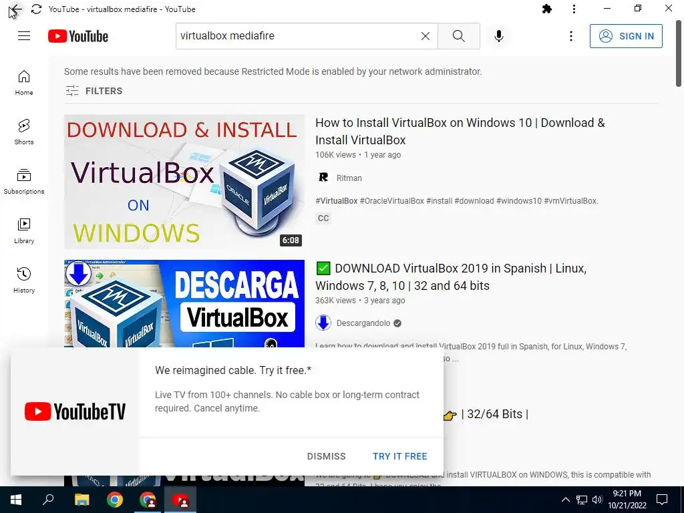Click the '32/64 Bits' third video title

(486, 414)
